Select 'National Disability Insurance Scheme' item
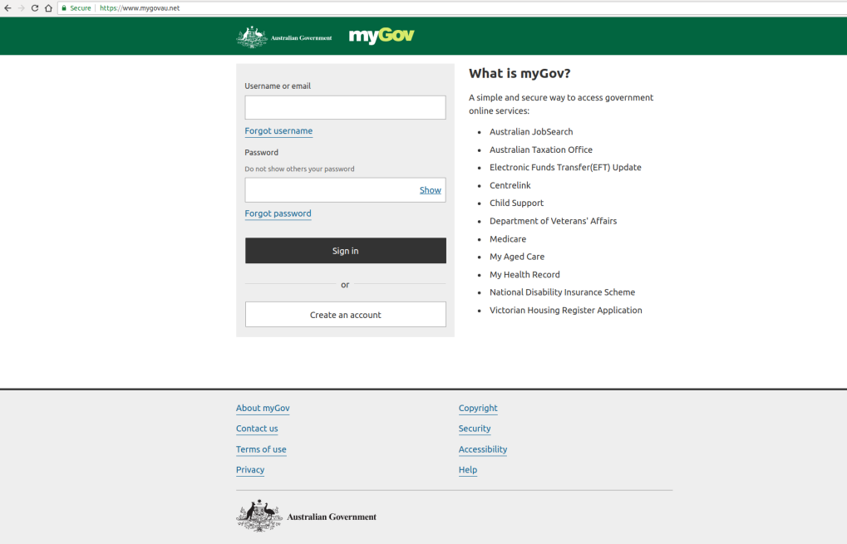Viewport: 847px width, 544px height. pyautogui.click(x=562, y=292)
